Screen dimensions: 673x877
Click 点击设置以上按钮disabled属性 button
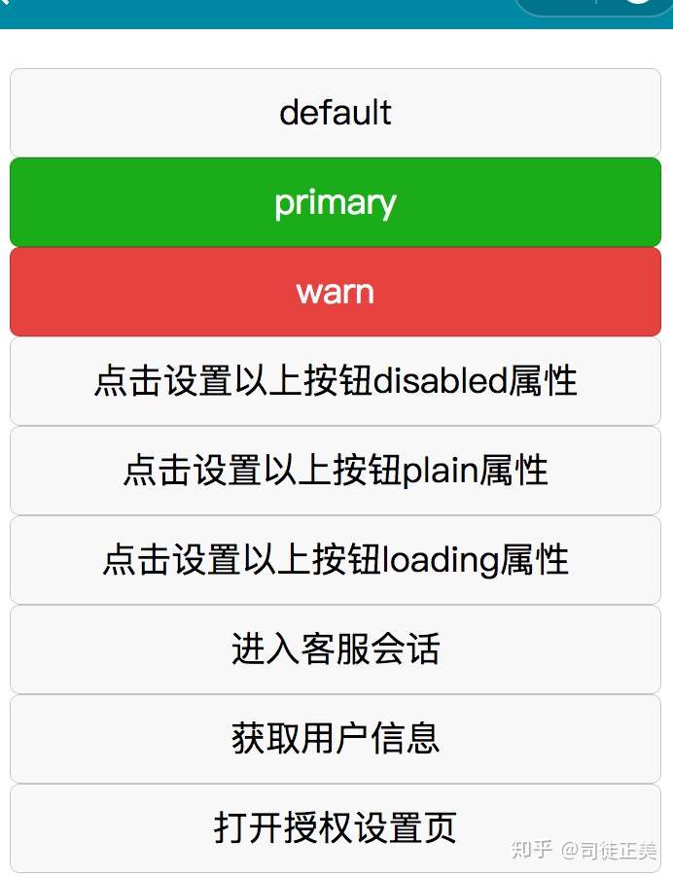(x=336, y=381)
